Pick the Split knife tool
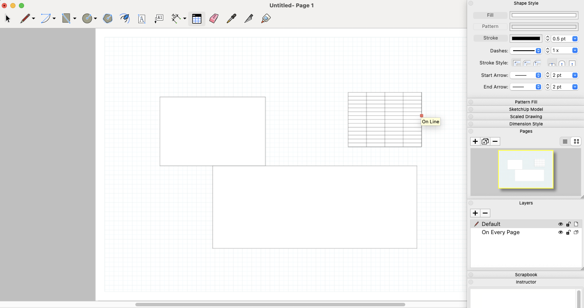584x308 pixels. coord(248,18)
